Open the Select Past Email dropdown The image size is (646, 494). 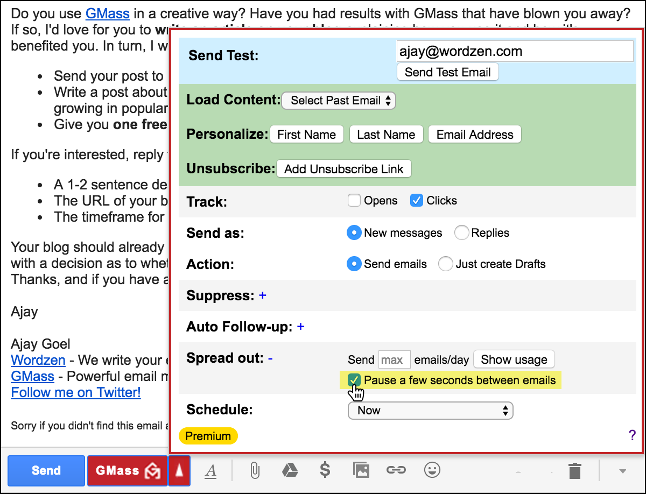point(339,101)
